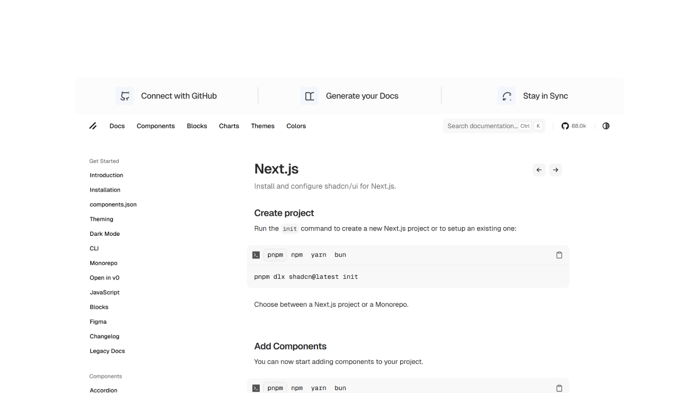The width and height of the screenshot is (699, 393).
Task: Open the Colors nav item
Action: pyautogui.click(x=296, y=126)
